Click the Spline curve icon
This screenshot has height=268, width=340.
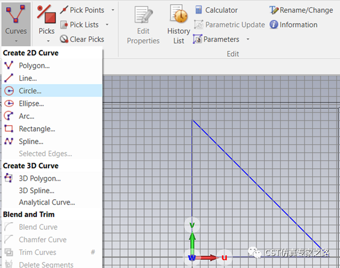9,141
